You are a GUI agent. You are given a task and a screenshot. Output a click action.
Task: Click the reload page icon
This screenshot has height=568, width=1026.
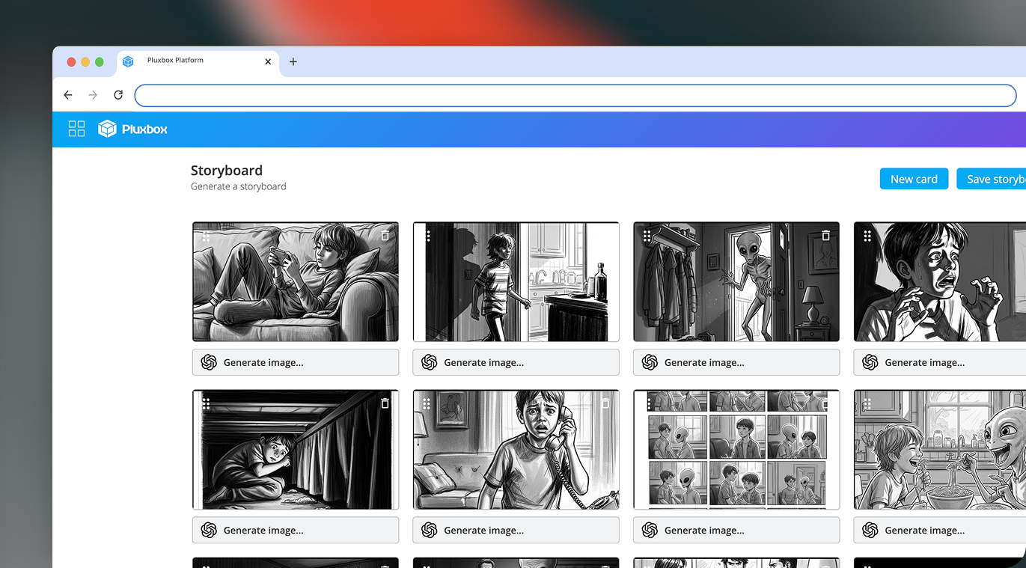pos(118,95)
